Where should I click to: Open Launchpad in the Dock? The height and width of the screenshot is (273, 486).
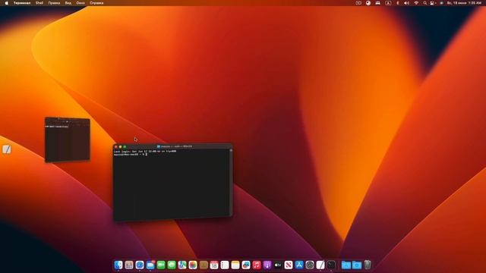[129, 265]
